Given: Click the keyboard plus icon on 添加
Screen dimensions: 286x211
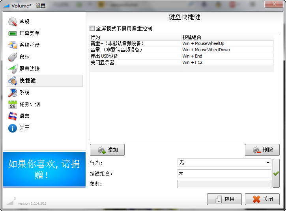Looking at the screenshot, I should click(102, 150).
